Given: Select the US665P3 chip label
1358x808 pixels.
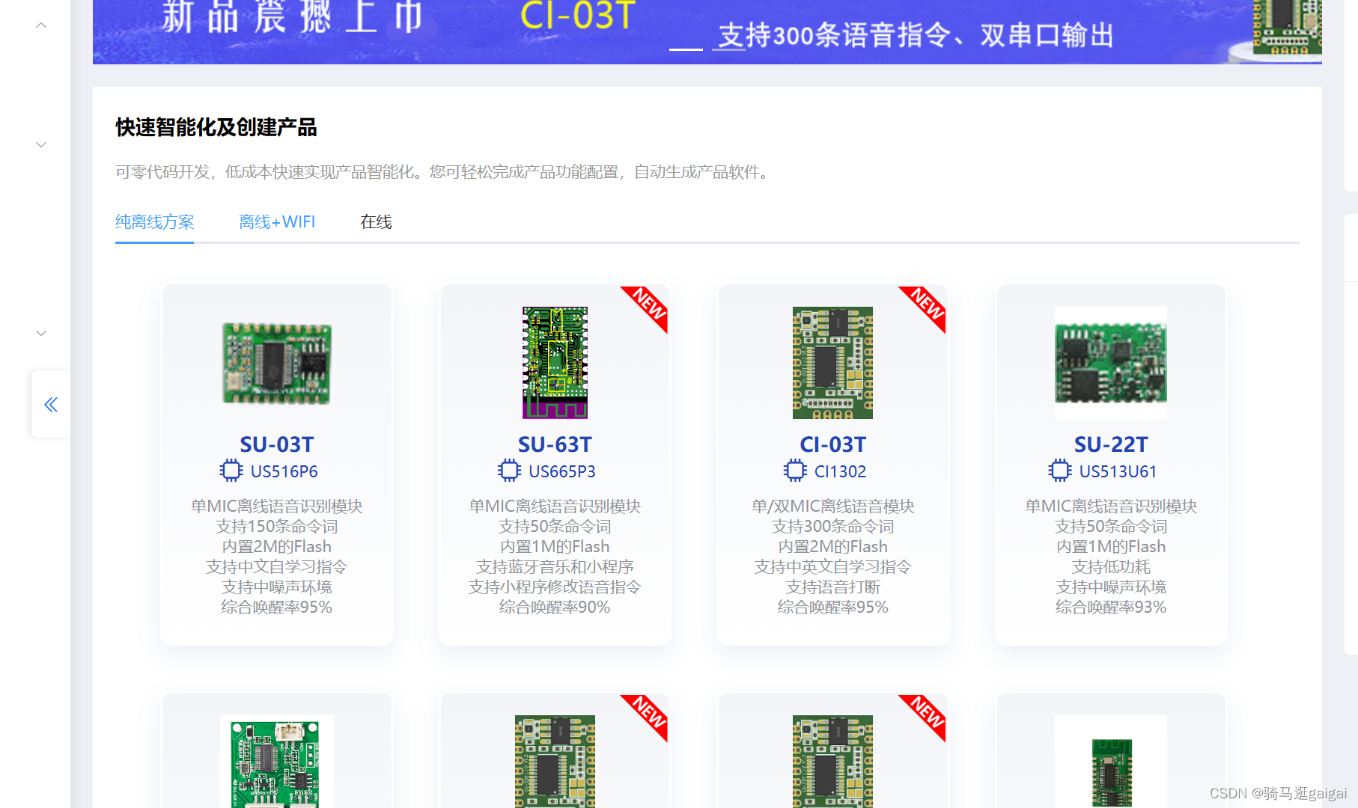Looking at the screenshot, I should point(562,471).
